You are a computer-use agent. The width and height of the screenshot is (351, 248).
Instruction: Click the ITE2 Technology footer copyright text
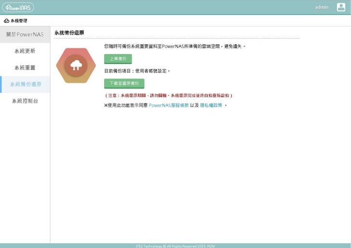tap(175, 246)
